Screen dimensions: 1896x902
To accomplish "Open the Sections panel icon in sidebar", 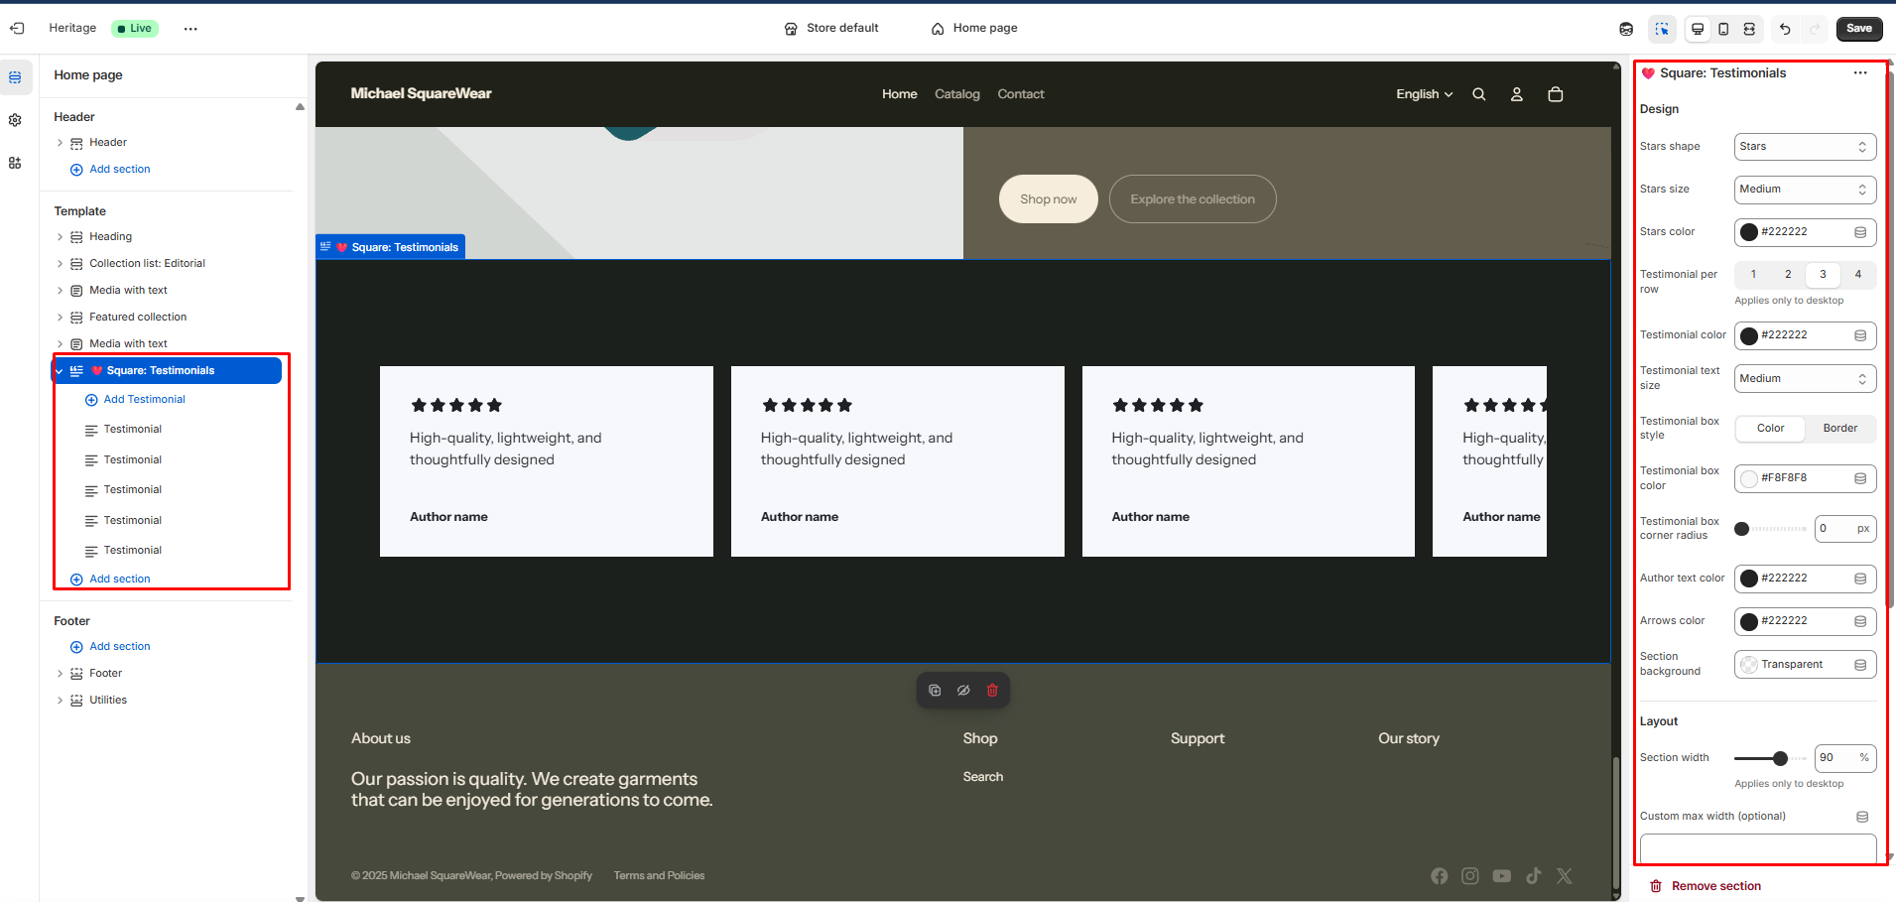I will (x=15, y=77).
